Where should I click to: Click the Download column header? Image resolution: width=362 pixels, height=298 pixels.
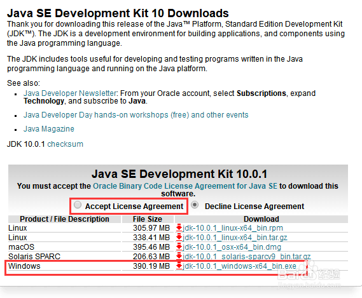pyautogui.click(x=261, y=219)
